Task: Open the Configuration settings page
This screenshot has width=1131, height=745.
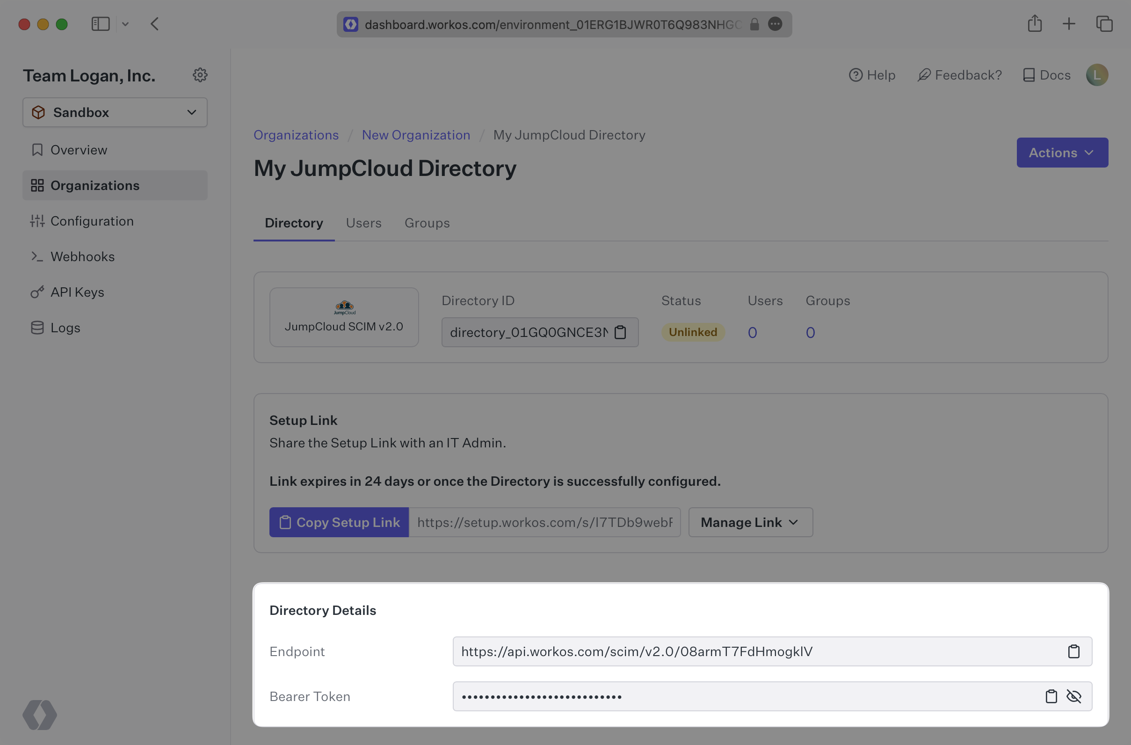Action: tap(91, 220)
